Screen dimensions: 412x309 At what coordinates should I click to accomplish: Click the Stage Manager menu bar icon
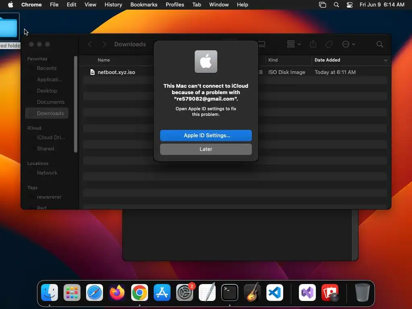coord(322,5)
